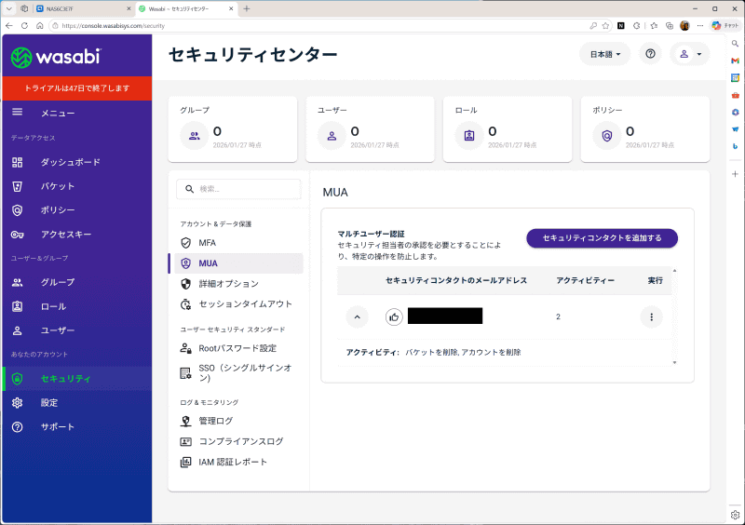Collapse the security contact row chevron
The width and height of the screenshot is (745, 525).
[358, 316]
